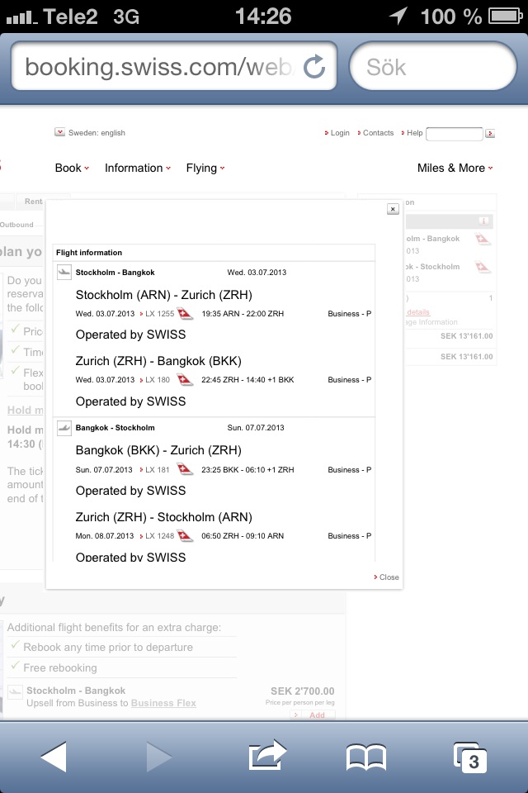This screenshot has height=793, width=528.
Task: Click the Login link
Action: pos(338,133)
